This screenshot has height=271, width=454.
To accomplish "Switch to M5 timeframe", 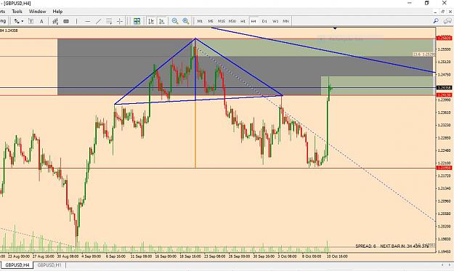I will click(211, 21).
